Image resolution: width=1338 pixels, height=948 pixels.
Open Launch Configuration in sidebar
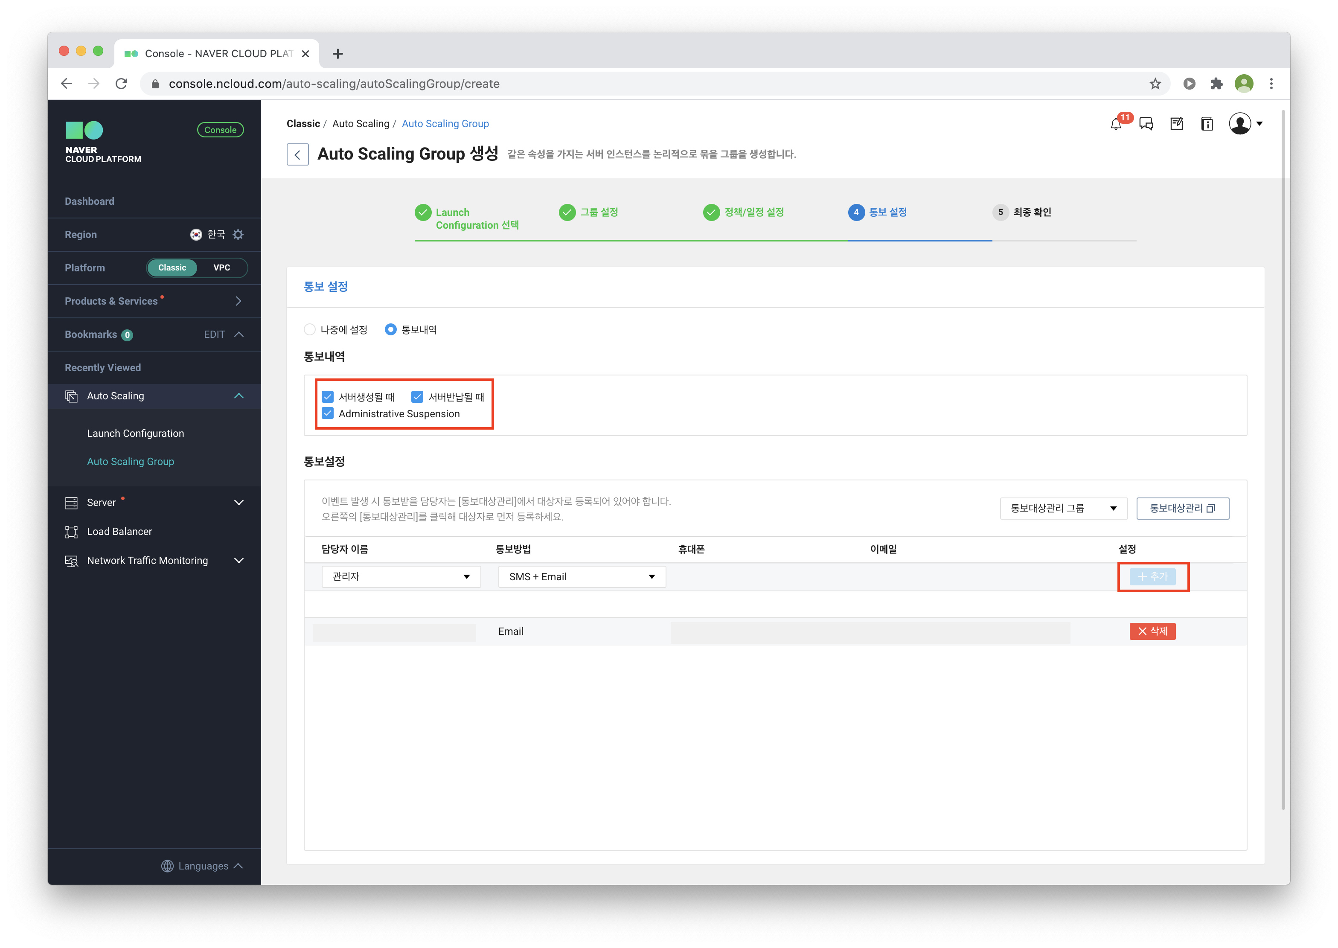pyautogui.click(x=135, y=433)
